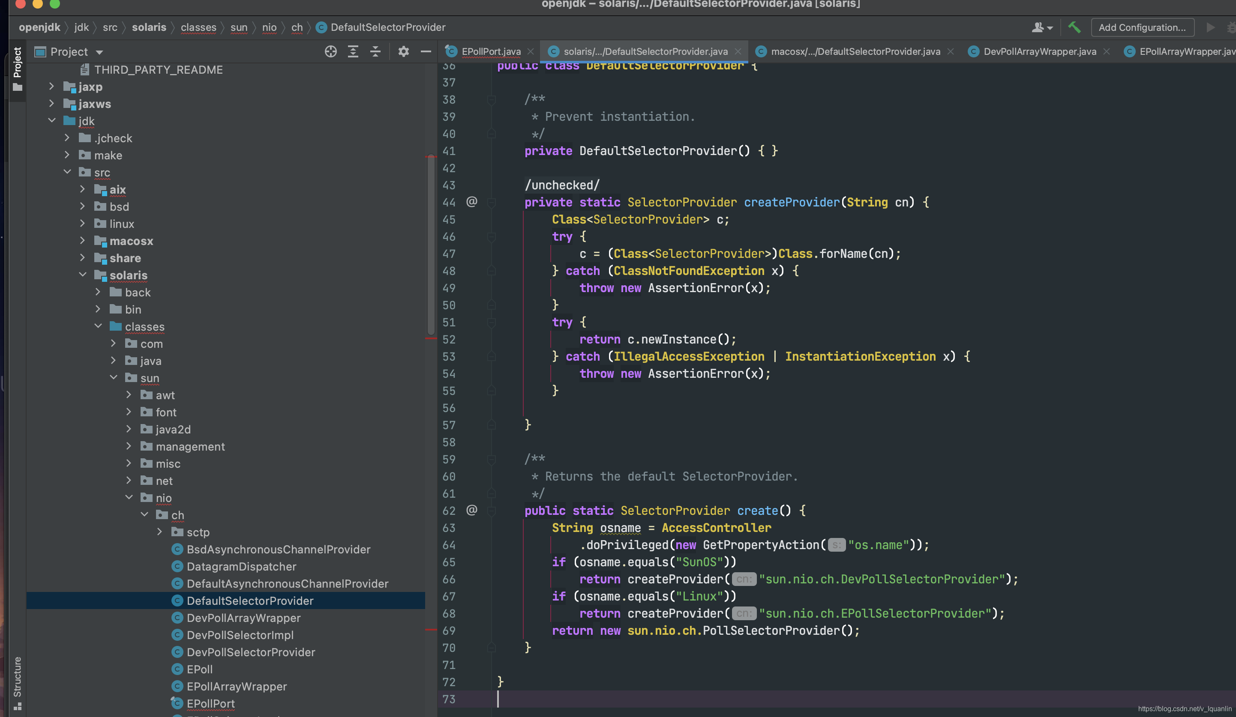The height and width of the screenshot is (717, 1236).
Task: Click the EPoll class file icon in tree
Action: 177,669
